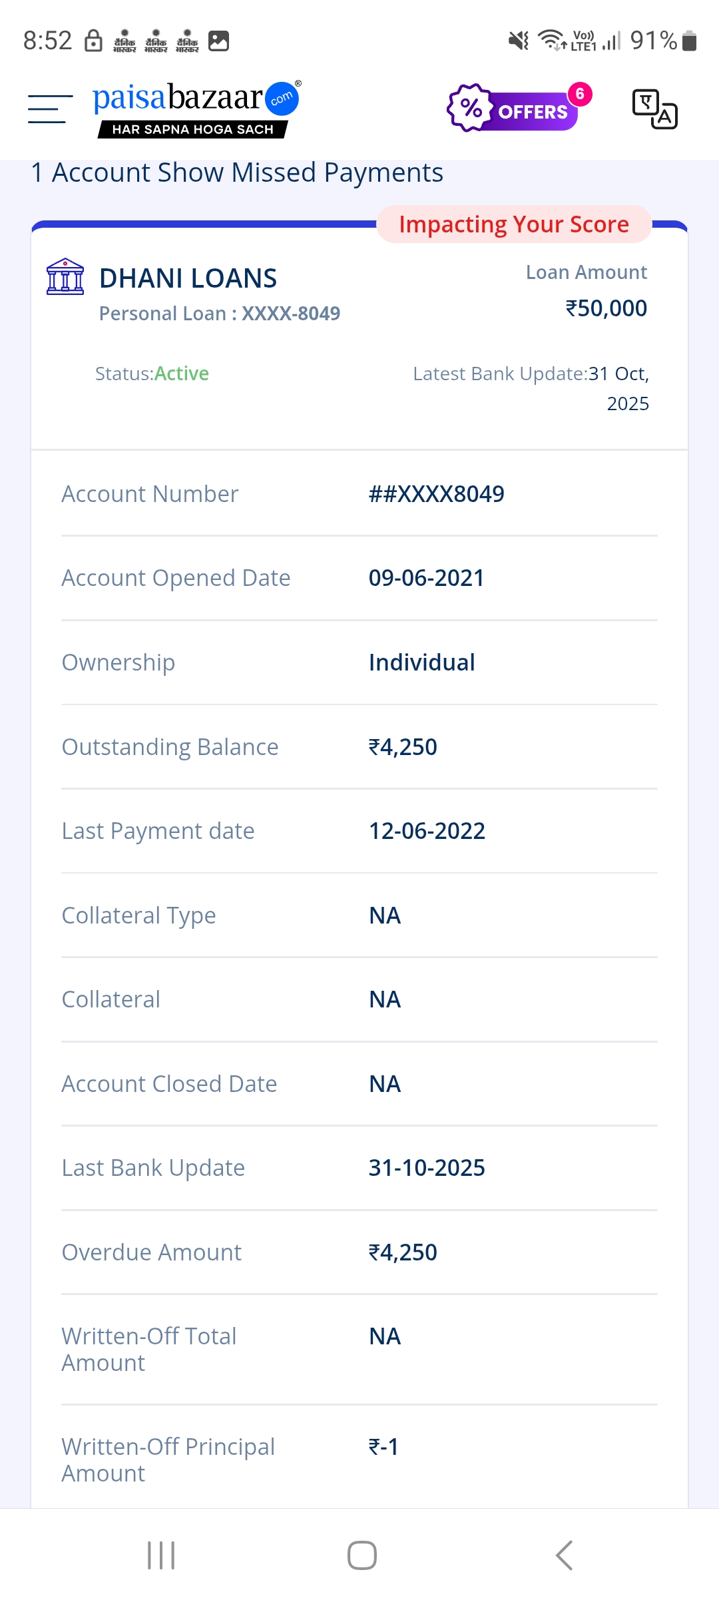Tap the Overdue Amount value ₹4,250

403,1252
